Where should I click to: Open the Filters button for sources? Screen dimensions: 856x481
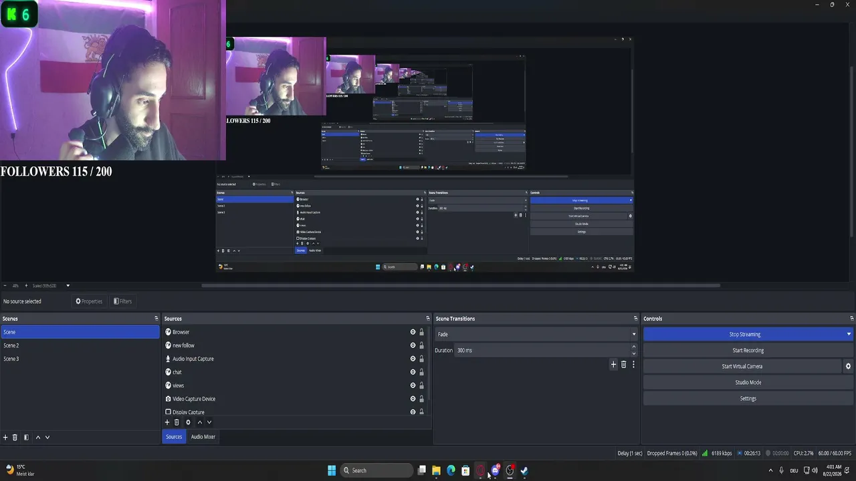tap(122, 301)
